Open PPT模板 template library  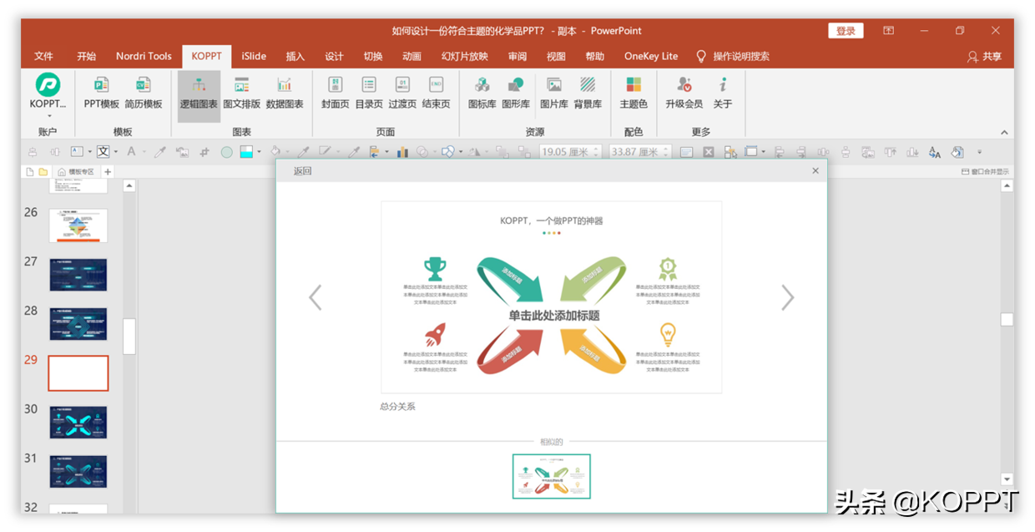click(x=102, y=93)
